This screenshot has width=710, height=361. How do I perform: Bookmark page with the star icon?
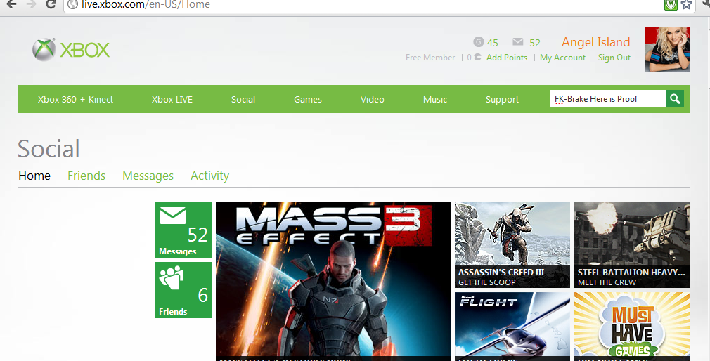[x=687, y=4]
